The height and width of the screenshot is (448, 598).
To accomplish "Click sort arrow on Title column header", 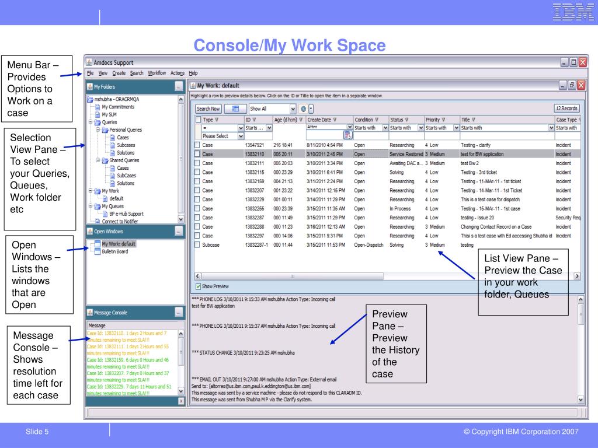I will (473, 120).
